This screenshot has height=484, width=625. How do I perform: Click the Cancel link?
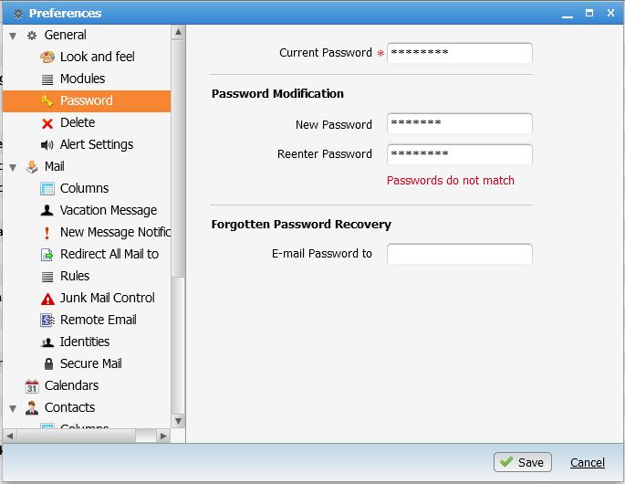[588, 462]
